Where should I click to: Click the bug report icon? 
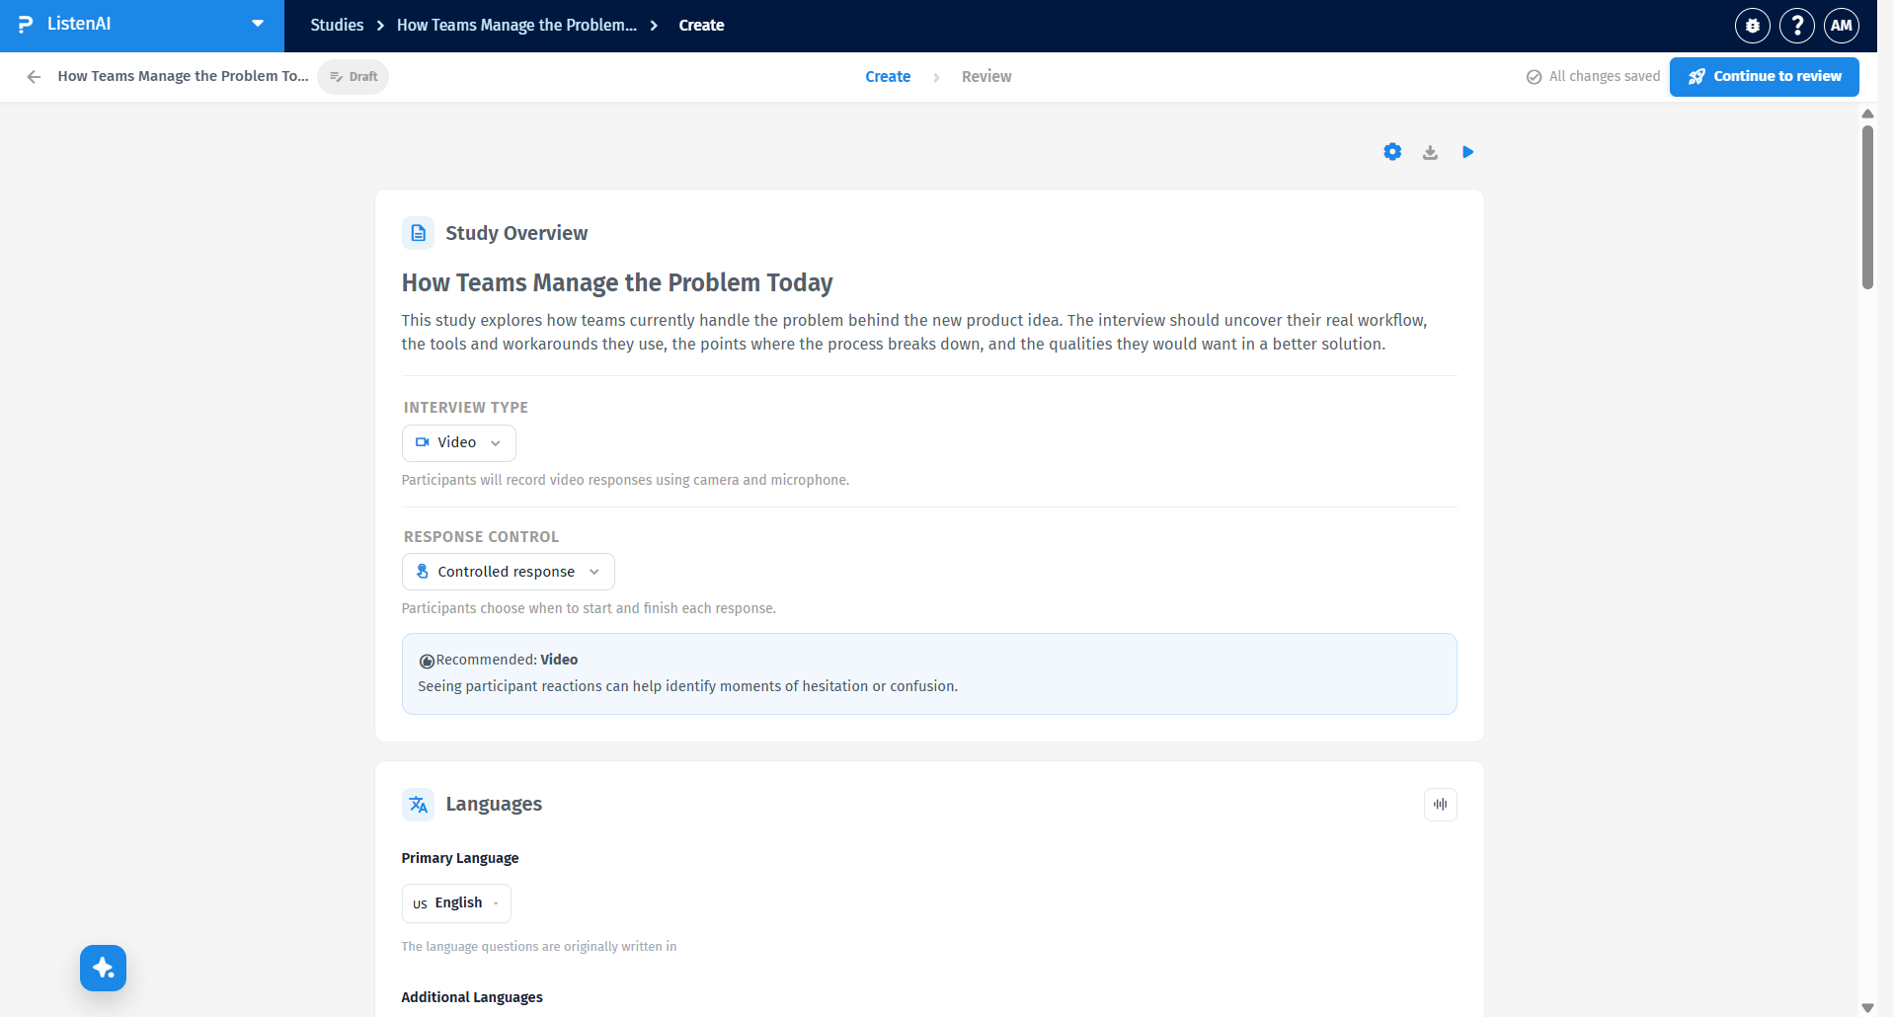click(x=1753, y=26)
